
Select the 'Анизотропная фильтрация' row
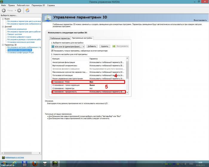coord(88,62)
